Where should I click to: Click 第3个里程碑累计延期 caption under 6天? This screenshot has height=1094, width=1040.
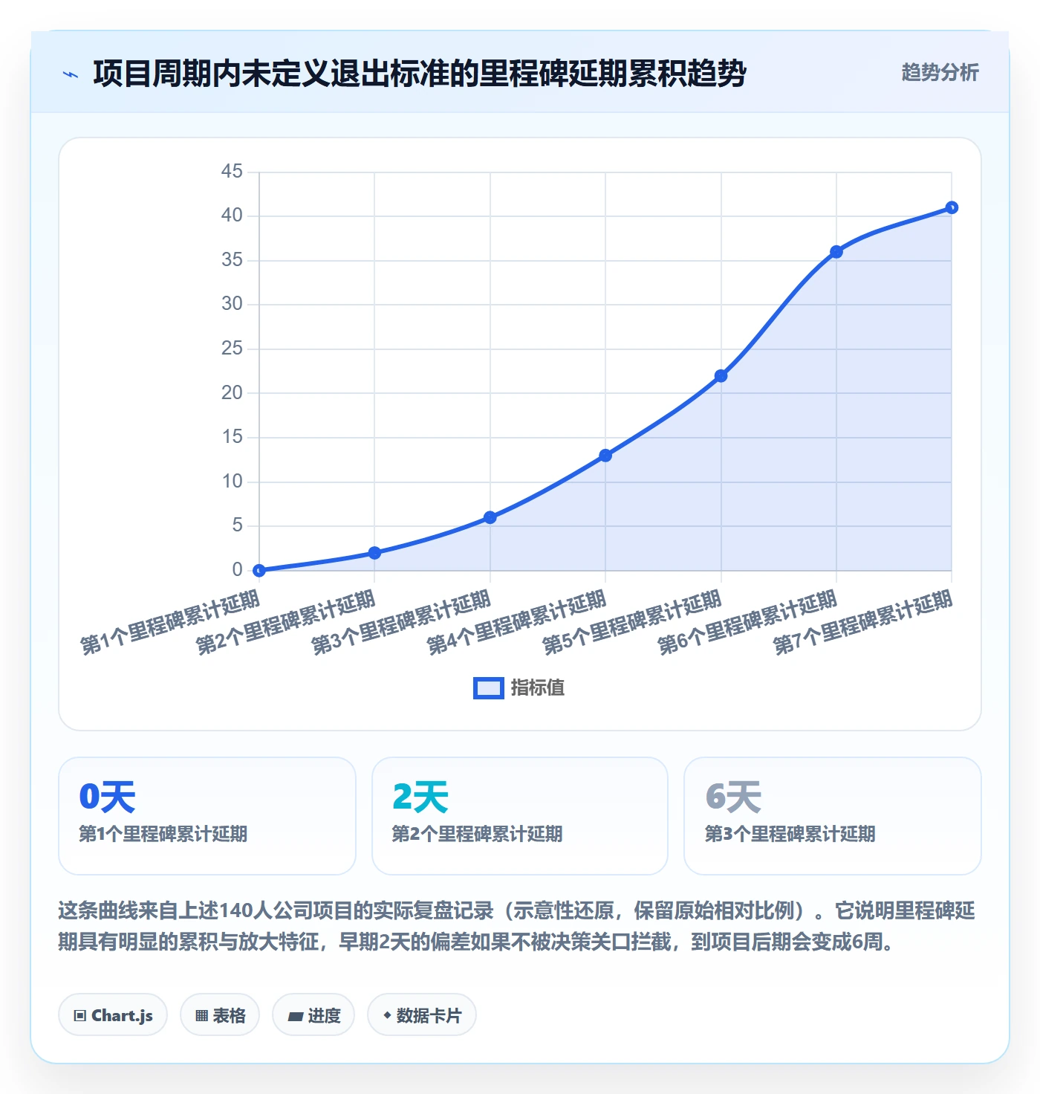[x=790, y=834]
